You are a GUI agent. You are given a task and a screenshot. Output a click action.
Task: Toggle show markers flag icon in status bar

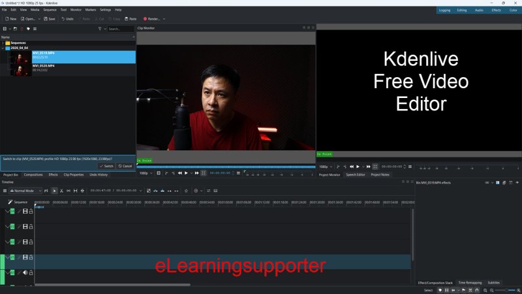click(x=463, y=290)
